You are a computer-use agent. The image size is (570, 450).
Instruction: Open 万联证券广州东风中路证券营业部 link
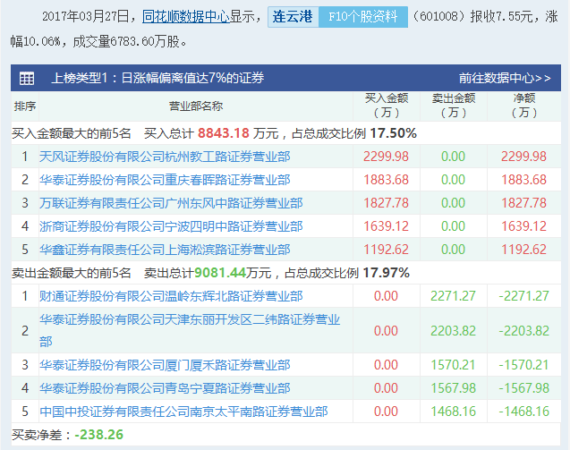point(171,203)
